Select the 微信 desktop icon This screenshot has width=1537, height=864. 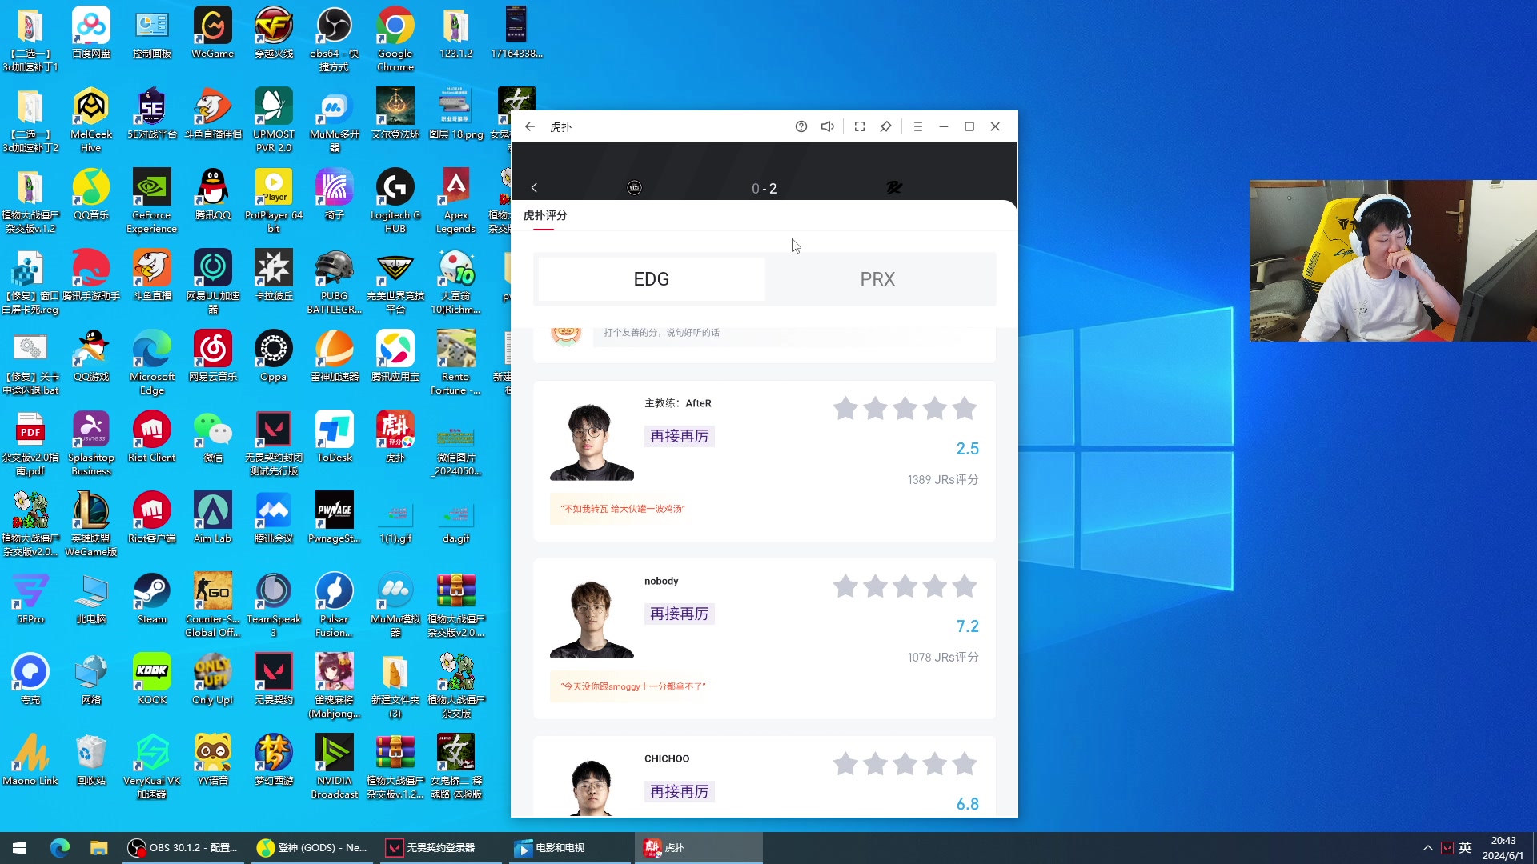tap(213, 437)
